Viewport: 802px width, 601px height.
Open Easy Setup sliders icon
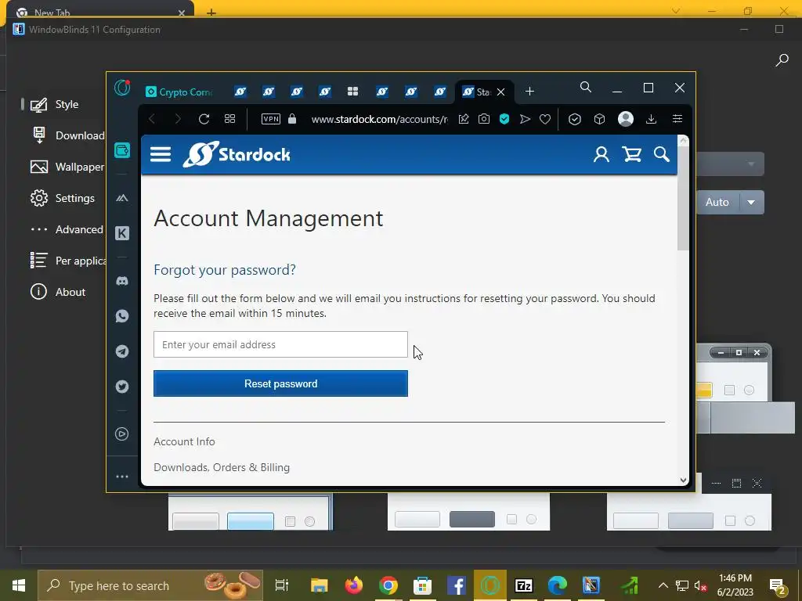click(677, 119)
